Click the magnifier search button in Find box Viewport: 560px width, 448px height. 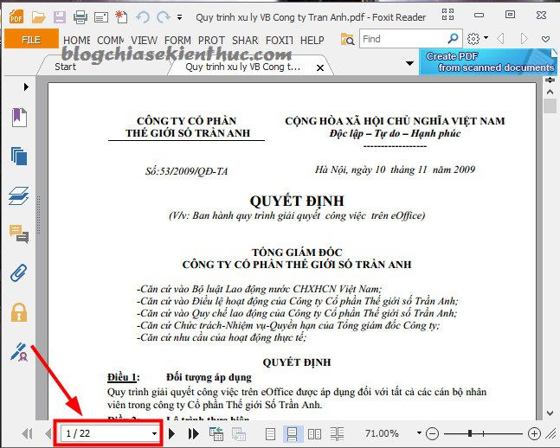tap(453, 38)
